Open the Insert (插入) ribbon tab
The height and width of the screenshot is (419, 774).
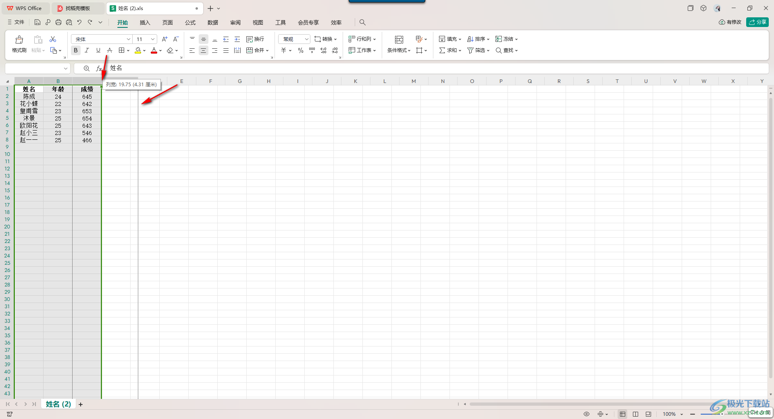coord(145,23)
